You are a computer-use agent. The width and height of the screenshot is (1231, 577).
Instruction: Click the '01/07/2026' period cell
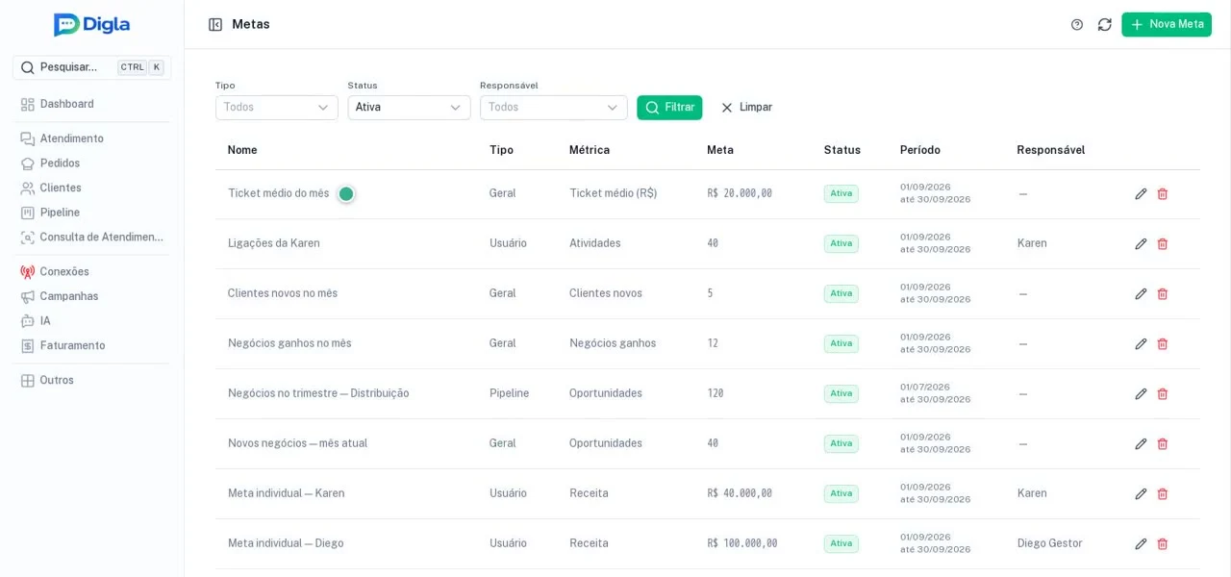pyautogui.click(x=925, y=388)
